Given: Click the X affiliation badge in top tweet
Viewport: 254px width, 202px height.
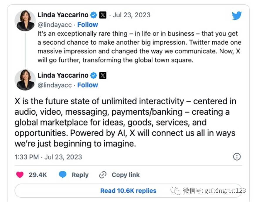Looking at the screenshot, I should (x=103, y=15).
